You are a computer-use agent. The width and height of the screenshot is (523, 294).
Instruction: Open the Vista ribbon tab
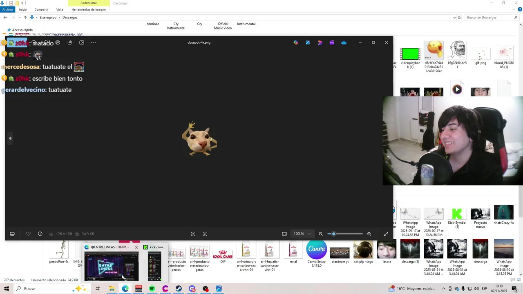point(60,9)
